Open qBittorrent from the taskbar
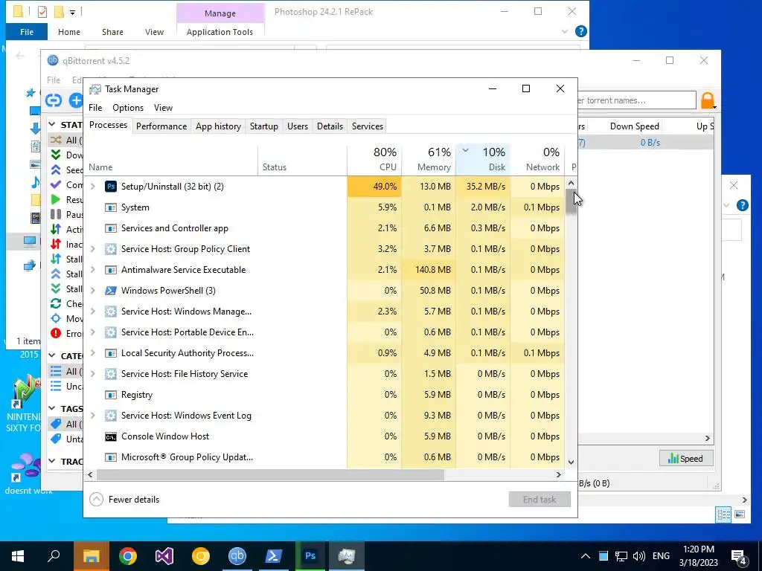Viewport: 762px width, 571px height. pyautogui.click(x=237, y=556)
